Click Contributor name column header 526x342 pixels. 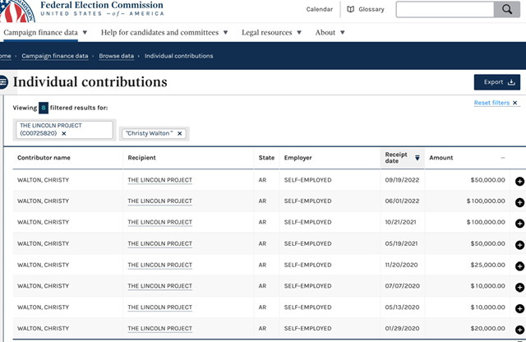tap(44, 158)
